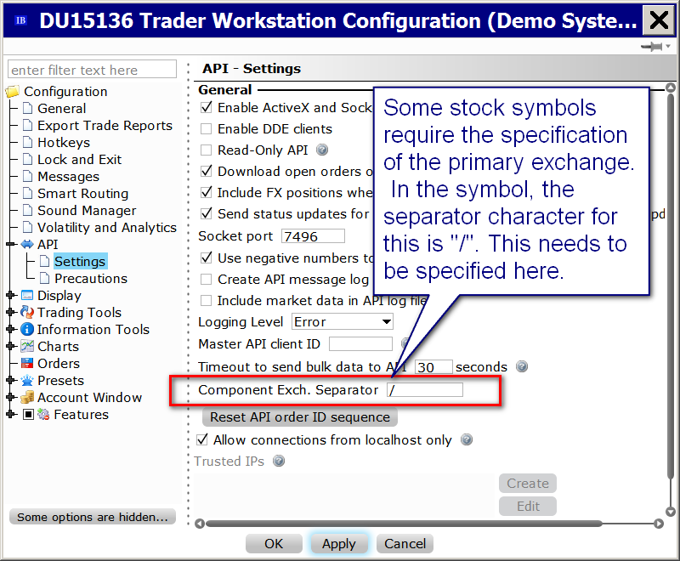
Task: Expand the Display tree node
Action: pos(11,295)
